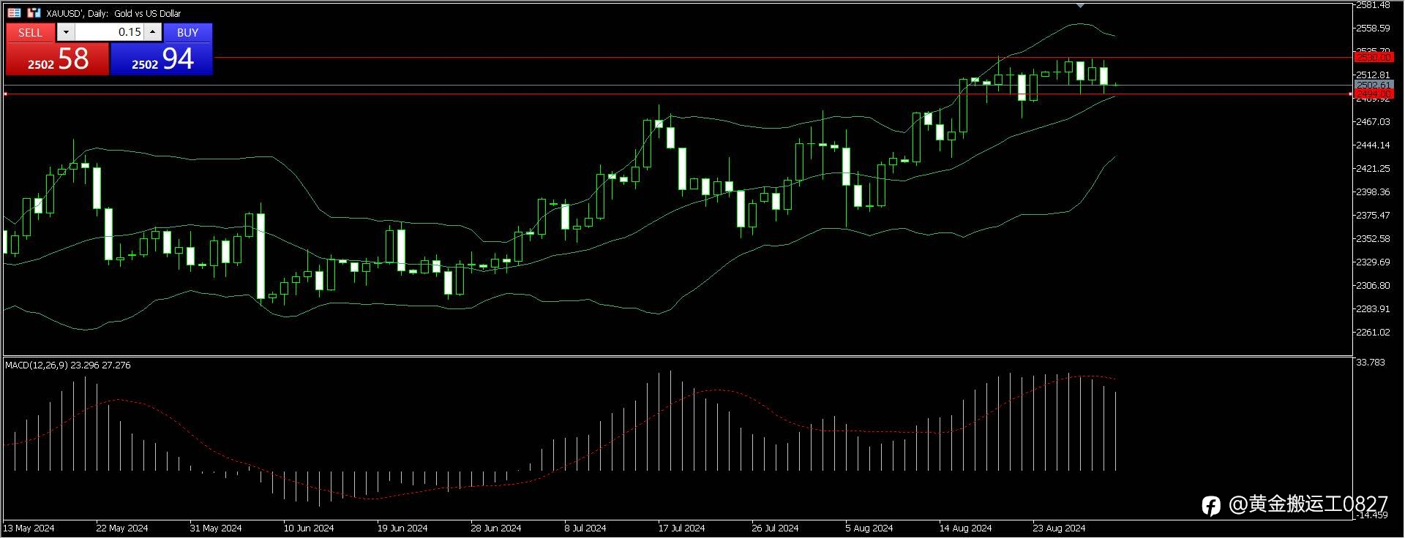Click the 2502.94 buy price panel
This screenshot has height=538, width=1405.
[162, 58]
